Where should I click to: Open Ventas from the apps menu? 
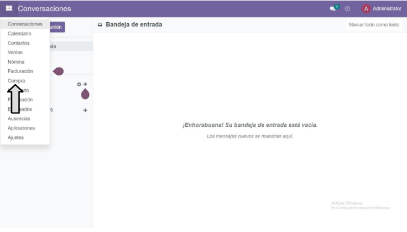(x=15, y=52)
